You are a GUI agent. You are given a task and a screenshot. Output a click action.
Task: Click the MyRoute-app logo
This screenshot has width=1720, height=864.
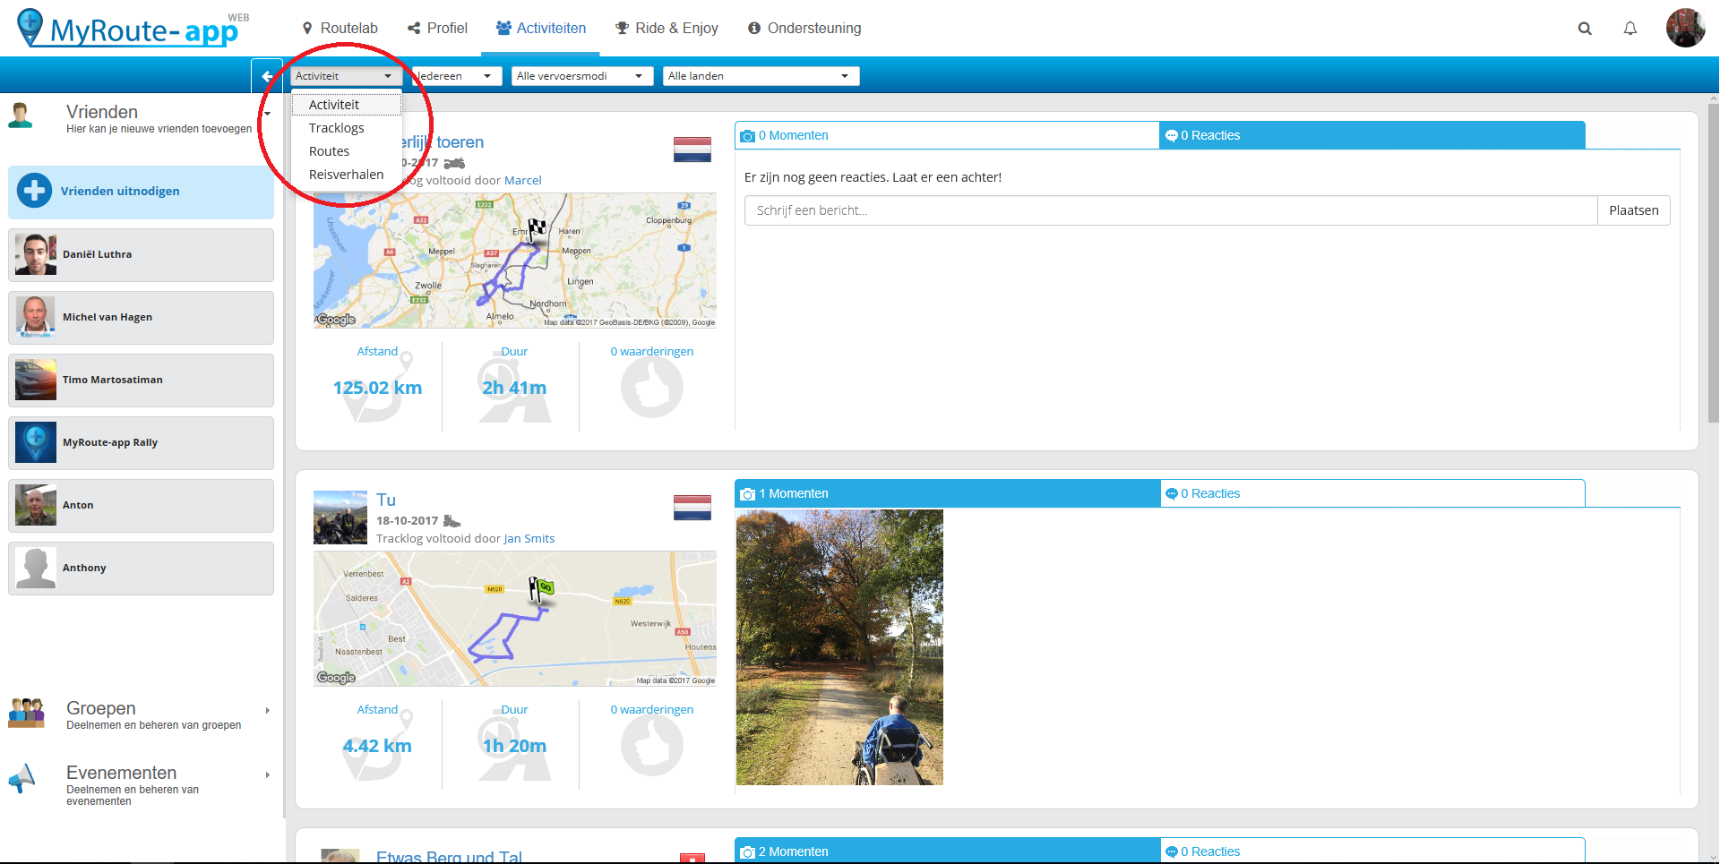tap(133, 29)
